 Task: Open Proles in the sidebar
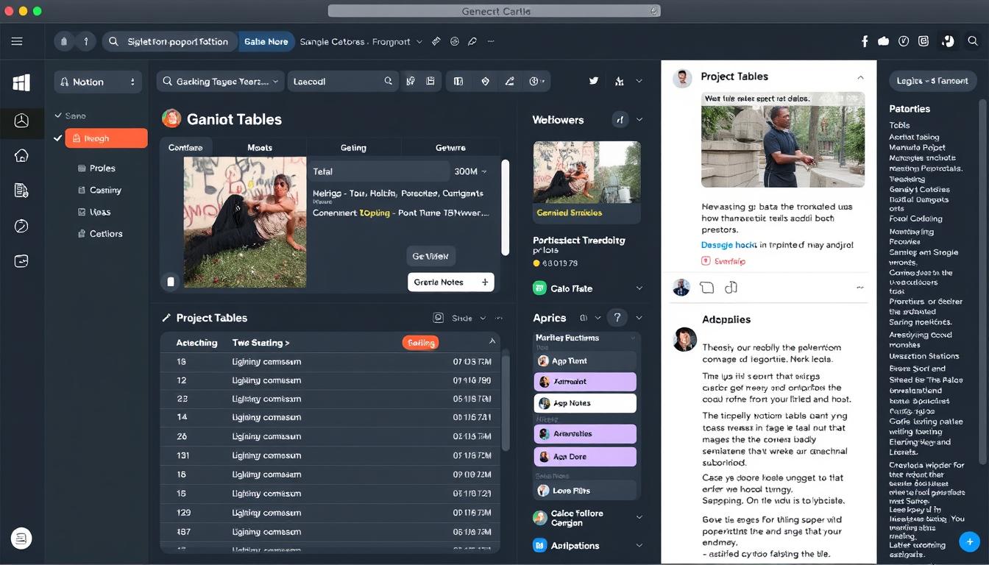pos(96,168)
